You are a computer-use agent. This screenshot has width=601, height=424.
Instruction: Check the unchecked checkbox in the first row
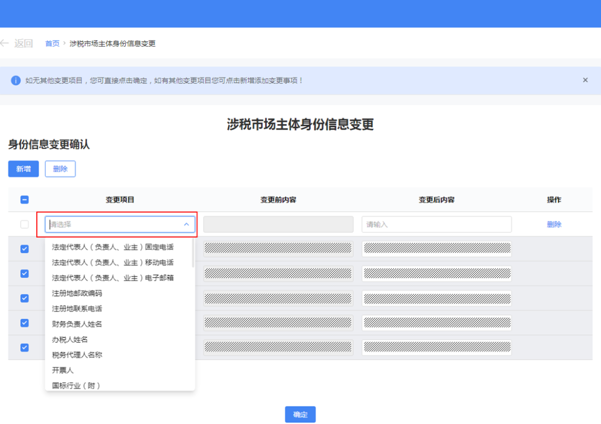click(x=24, y=224)
